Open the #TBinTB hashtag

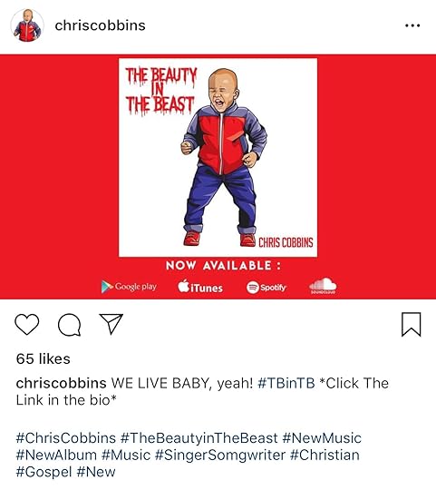tap(286, 383)
